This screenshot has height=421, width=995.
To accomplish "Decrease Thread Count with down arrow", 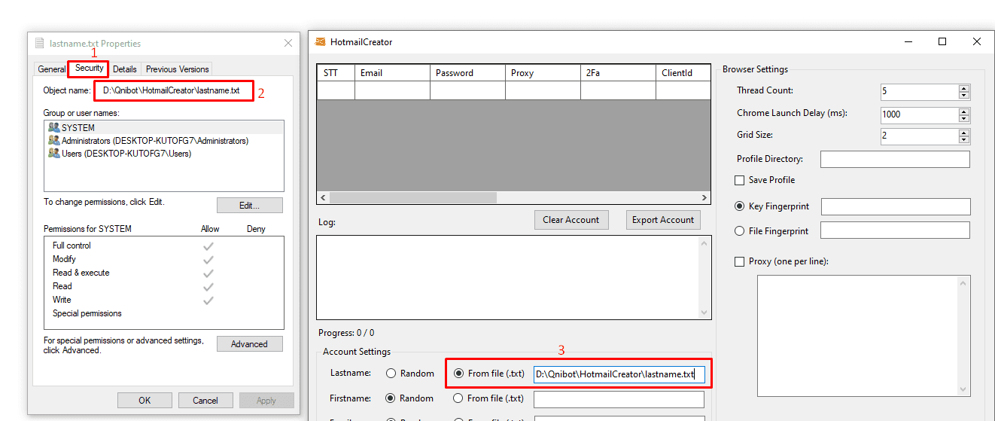I will [964, 95].
